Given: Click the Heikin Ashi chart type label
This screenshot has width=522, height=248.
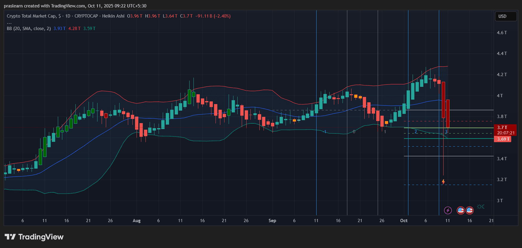Looking at the screenshot, I should pyautogui.click(x=113, y=16).
